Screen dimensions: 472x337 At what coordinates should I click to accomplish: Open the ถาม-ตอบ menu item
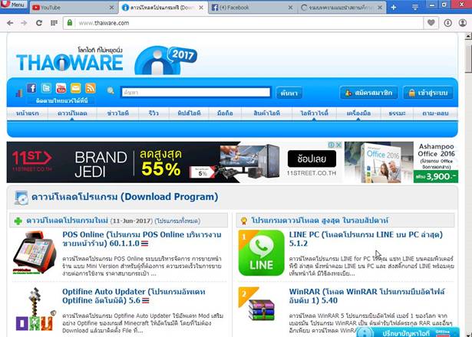pyautogui.click(x=435, y=113)
